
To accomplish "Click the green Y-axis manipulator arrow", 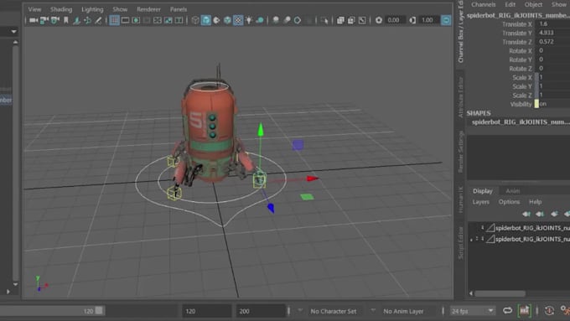I will [261, 130].
